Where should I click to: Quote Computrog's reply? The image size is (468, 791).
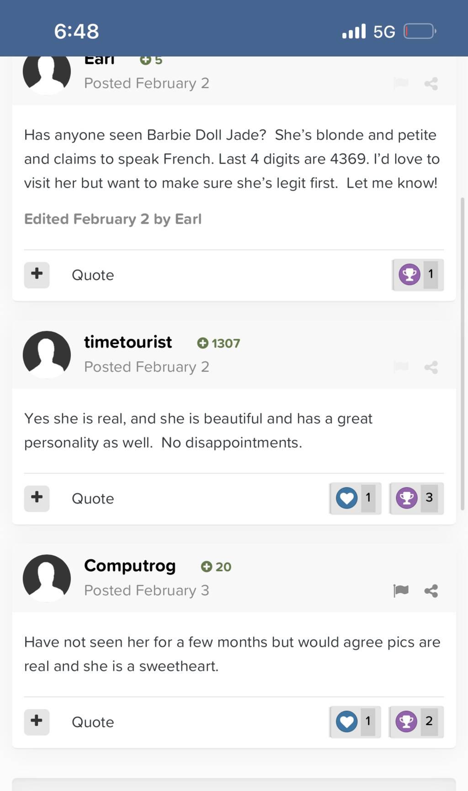click(93, 722)
